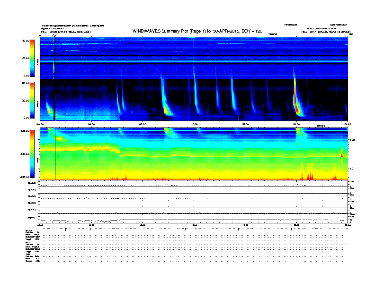
Task: Click the 100 label on TNR right axis
Action: click(x=352, y=140)
